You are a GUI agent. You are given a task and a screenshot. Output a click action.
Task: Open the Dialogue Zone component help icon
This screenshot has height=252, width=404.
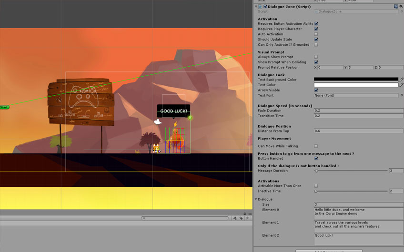click(x=396, y=6)
